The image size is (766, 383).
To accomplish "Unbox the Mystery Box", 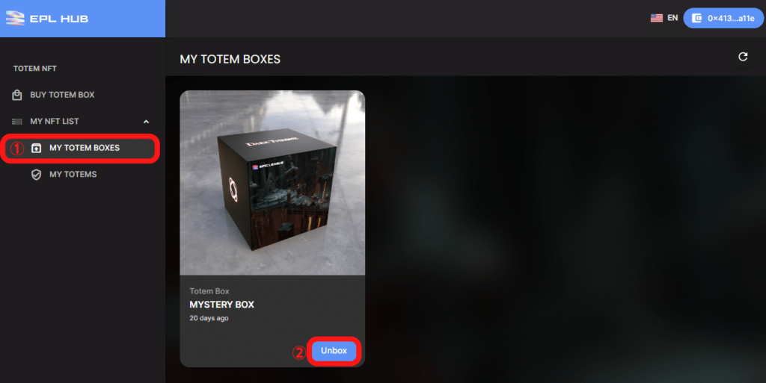I will [x=334, y=351].
